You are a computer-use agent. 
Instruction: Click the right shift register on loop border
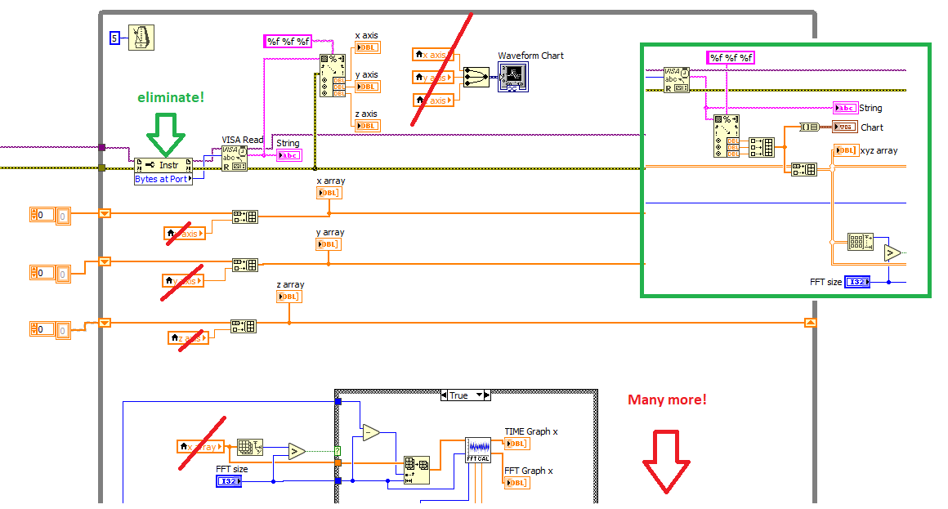(x=810, y=323)
